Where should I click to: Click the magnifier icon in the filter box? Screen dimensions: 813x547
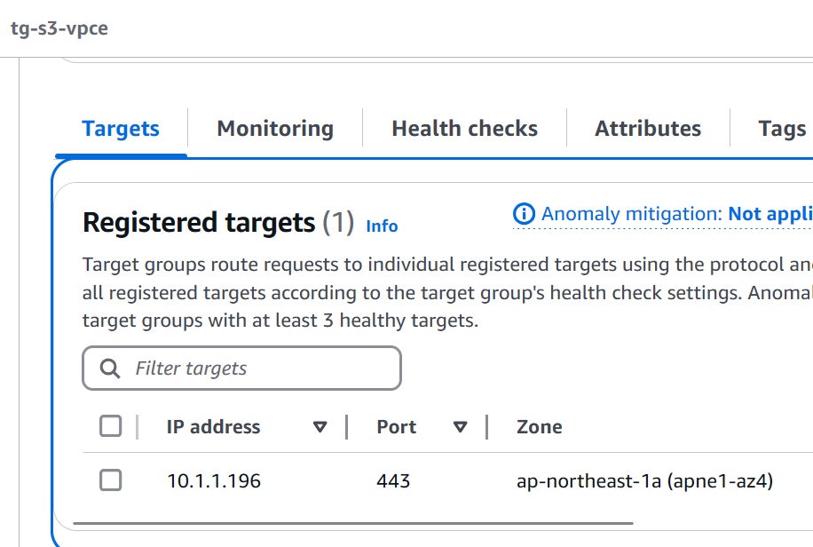110,369
